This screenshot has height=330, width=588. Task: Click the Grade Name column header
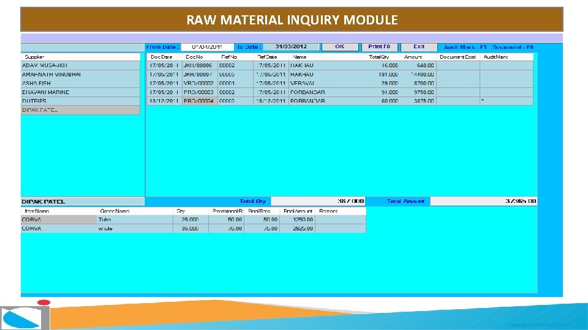(135, 211)
